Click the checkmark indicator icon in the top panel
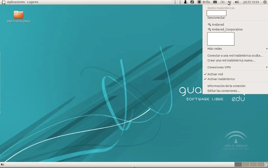 pyautogui.click(x=192, y=2)
